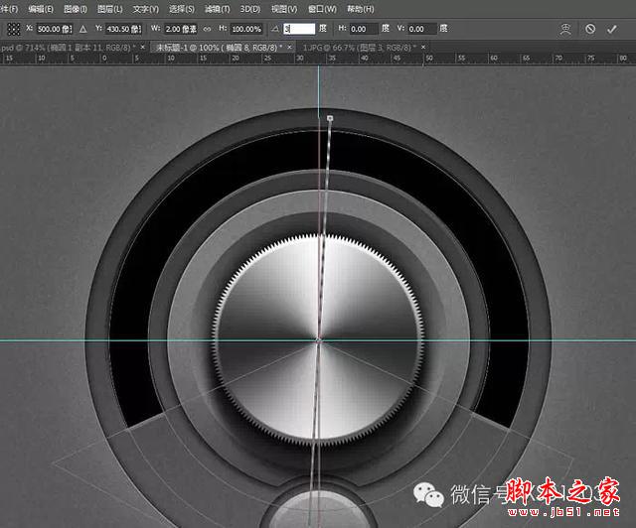The width and height of the screenshot is (636, 528).
Task: Open the 3D(D) menu
Action: (x=250, y=9)
